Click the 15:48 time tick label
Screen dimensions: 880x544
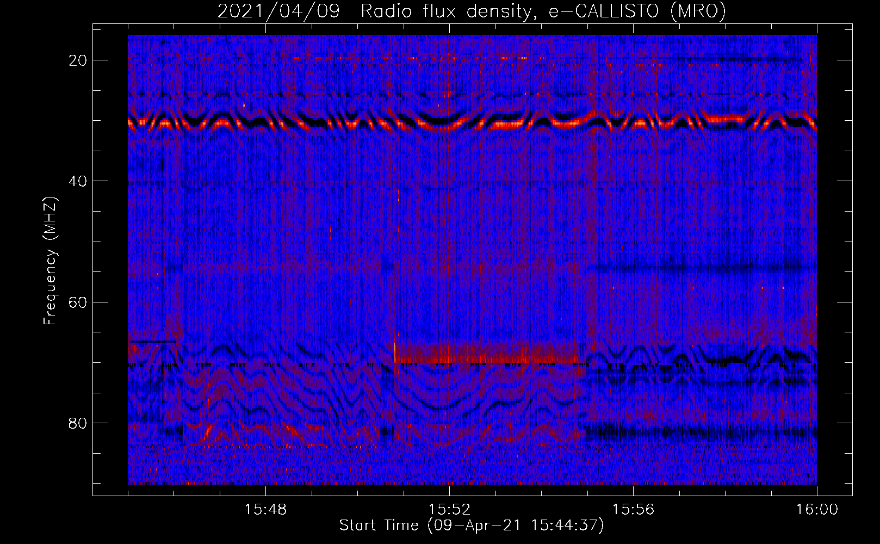coord(265,510)
